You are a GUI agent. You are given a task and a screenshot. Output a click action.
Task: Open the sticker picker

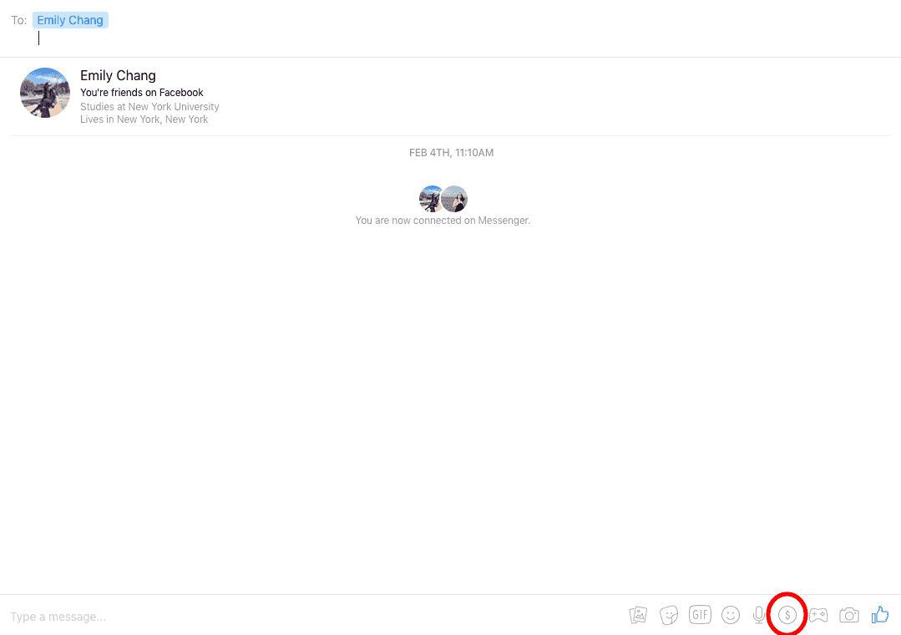pyautogui.click(x=668, y=616)
